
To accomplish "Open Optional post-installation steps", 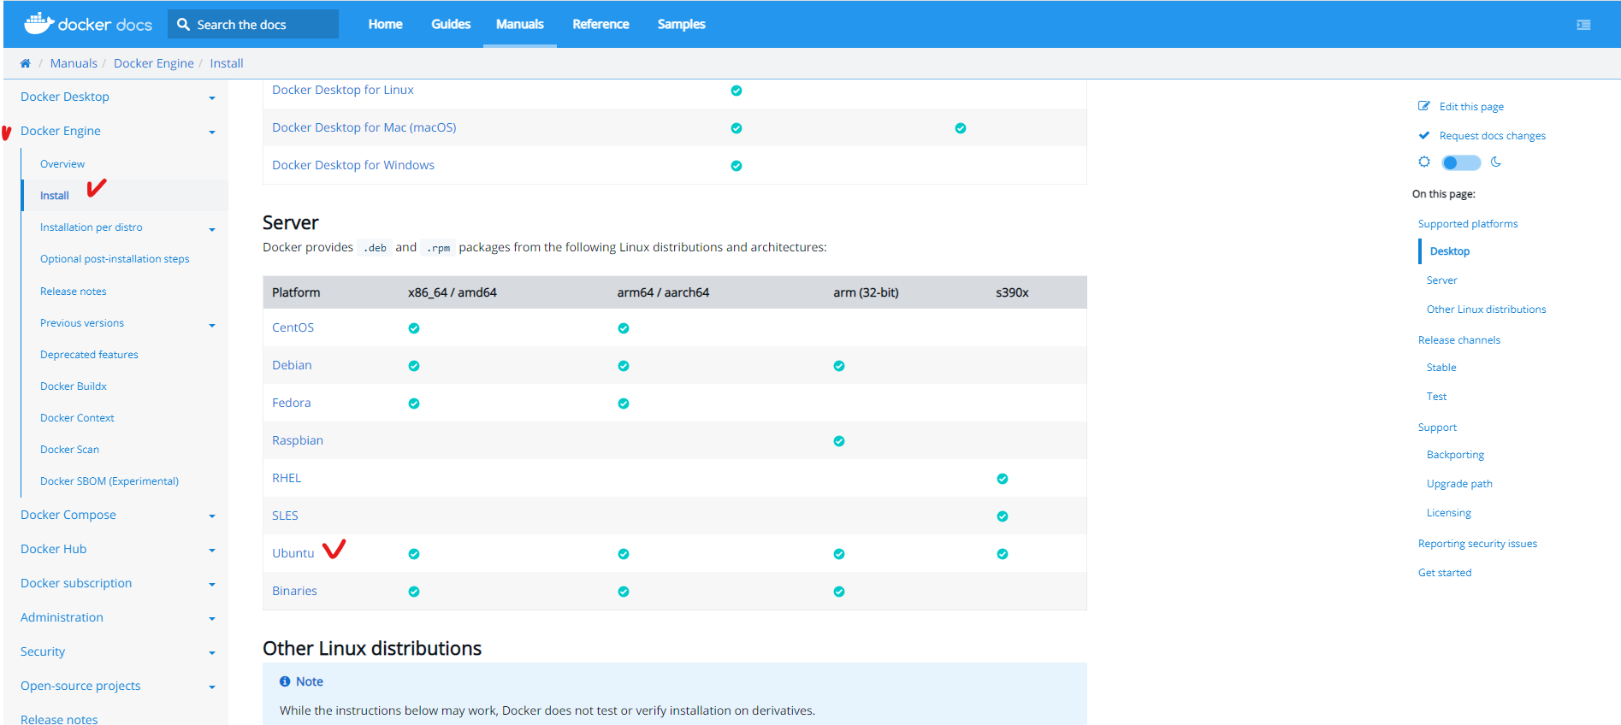I will click(x=115, y=259).
